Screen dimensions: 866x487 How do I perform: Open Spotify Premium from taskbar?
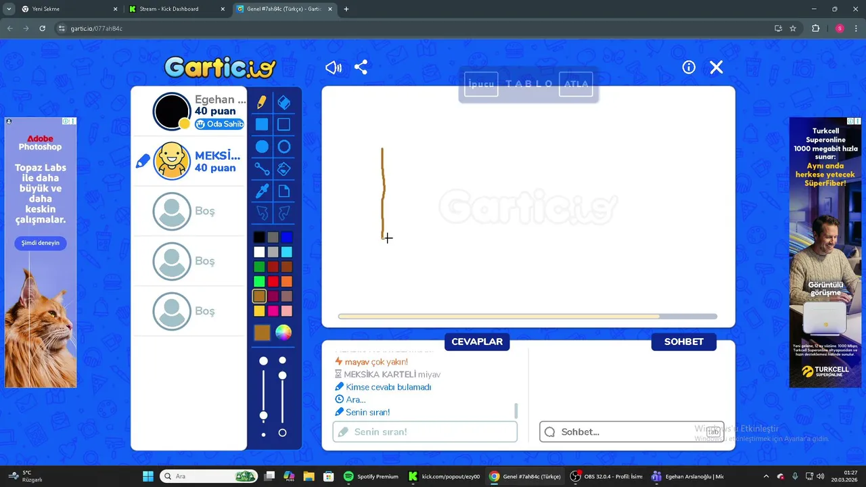(371, 476)
